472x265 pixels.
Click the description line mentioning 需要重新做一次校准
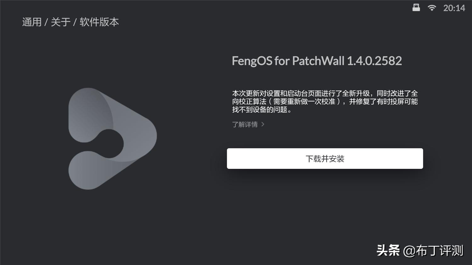325,102
